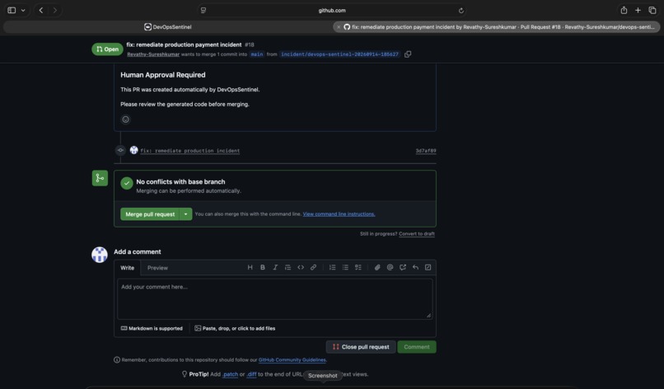Open the sidebar options chevron
This screenshot has width=664, height=389.
click(23, 10)
